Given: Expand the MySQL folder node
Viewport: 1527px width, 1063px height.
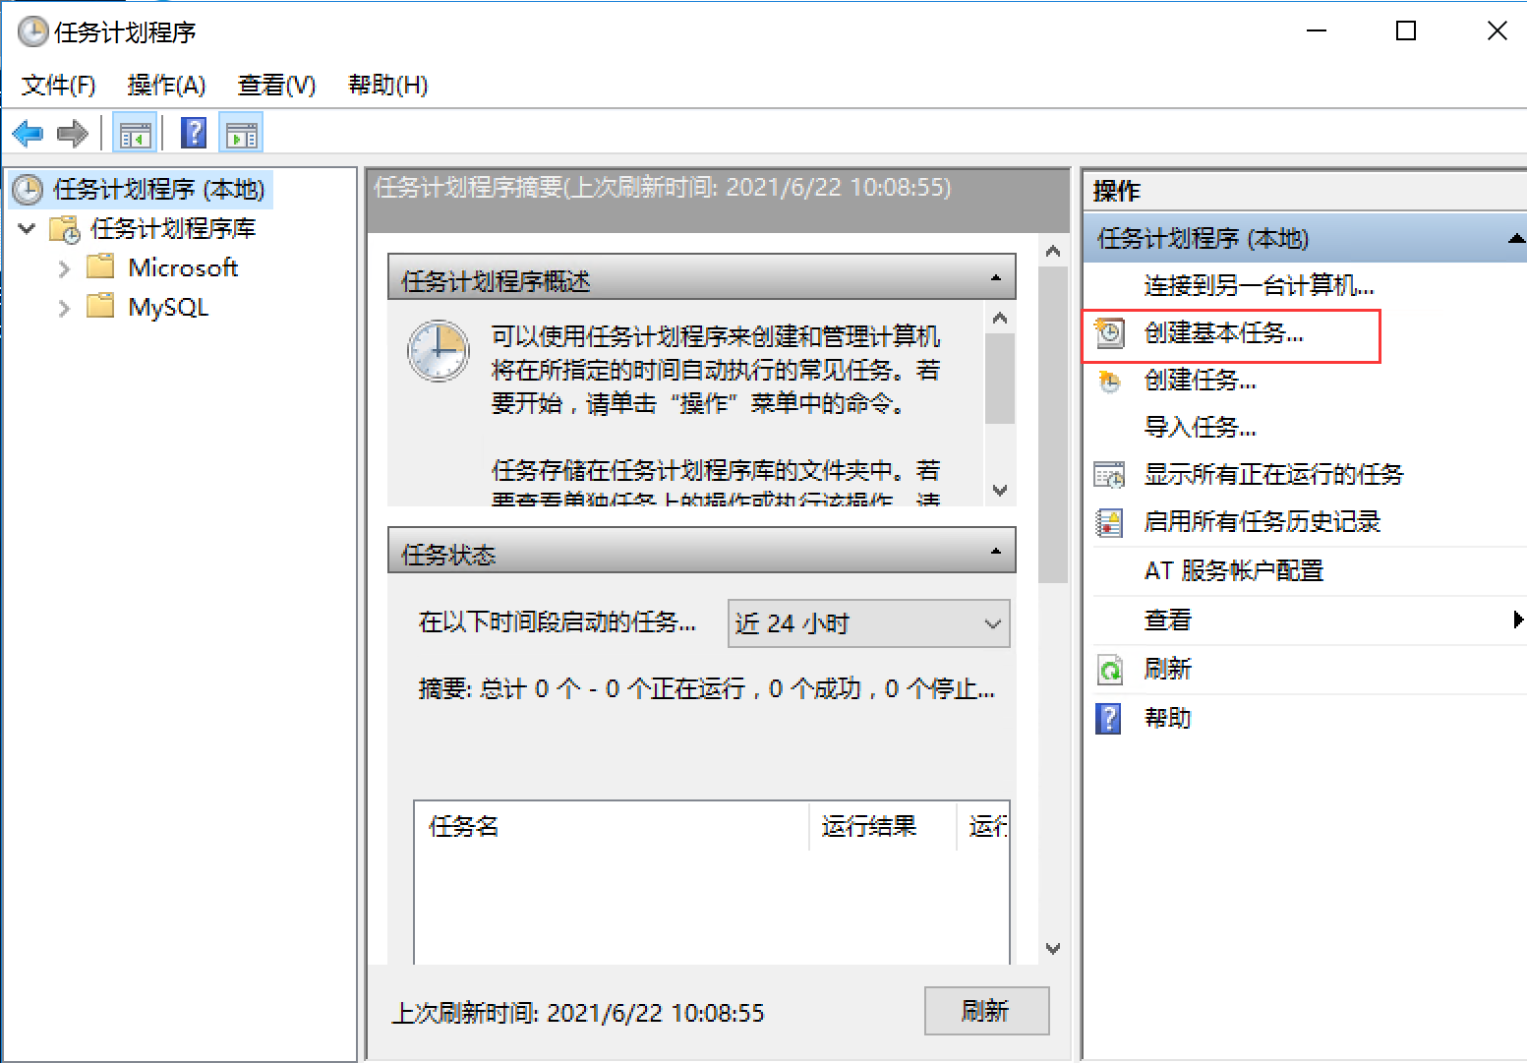Looking at the screenshot, I should point(65,308).
